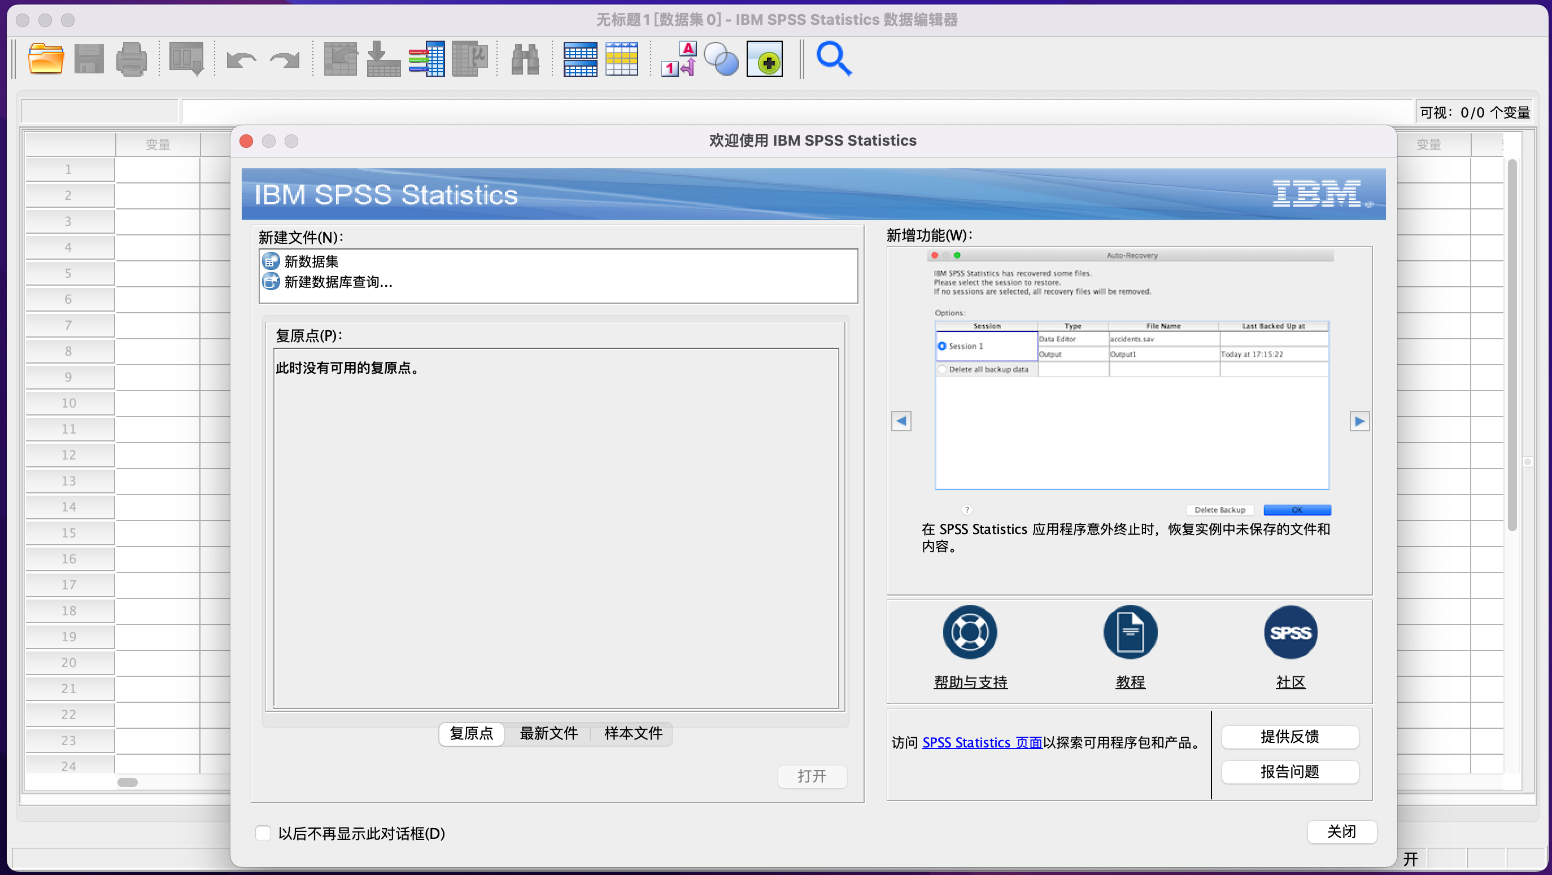Show next new feature with right arrow
Image resolution: width=1552 pixels, height=875 pixels.
pyautogui.click(x=1359, y=421)
